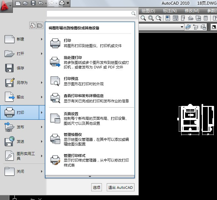Show recent documents icon
The image size is (217, 200).
coord(33,25)
